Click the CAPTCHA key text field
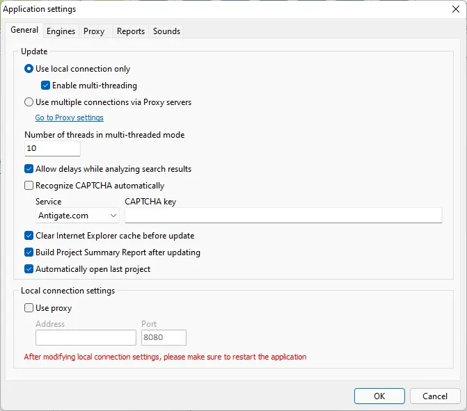This screenshot has width=467, height=411. point(283,216)
